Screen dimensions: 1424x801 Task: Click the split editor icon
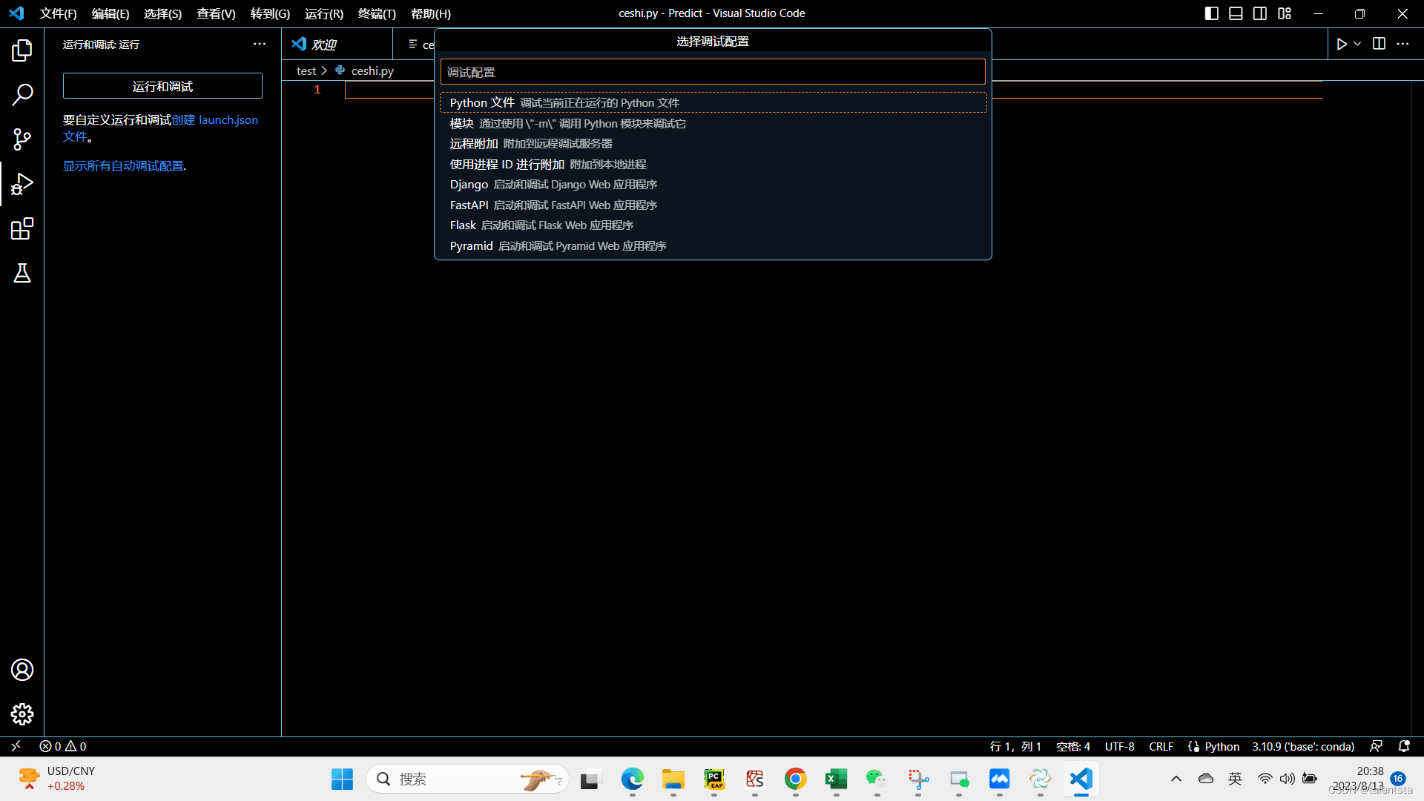pyautogui.click(x=1379, y=44)
